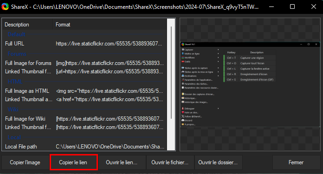The image size is (323, 174).
Task: Click the https://live.staticflickr.com Full URL value
Action: [x=109, y=44]
